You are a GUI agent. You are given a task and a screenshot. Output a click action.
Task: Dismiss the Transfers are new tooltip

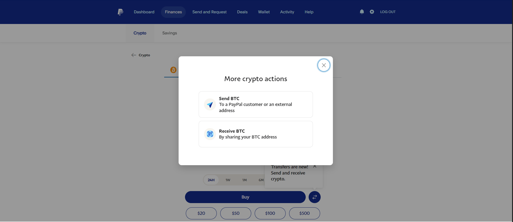(x=315, y=166)
